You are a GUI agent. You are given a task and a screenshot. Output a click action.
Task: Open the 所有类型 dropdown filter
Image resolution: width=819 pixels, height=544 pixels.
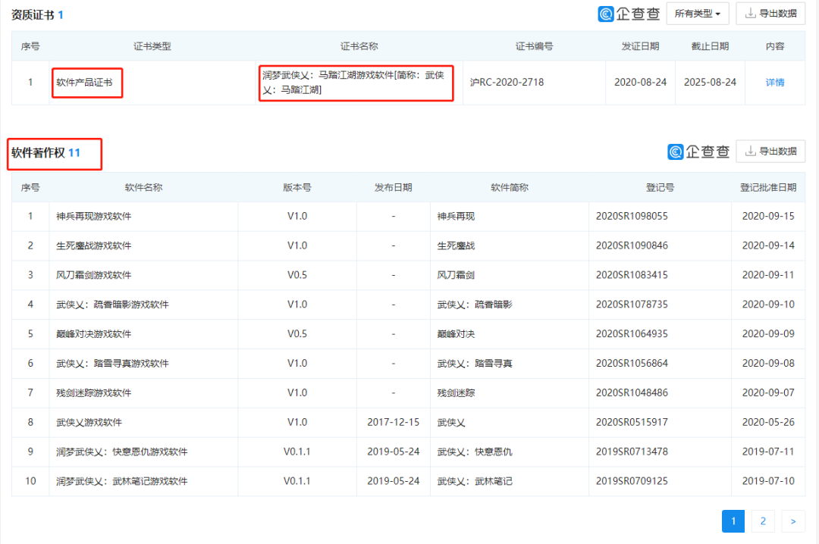coord(698,14)
